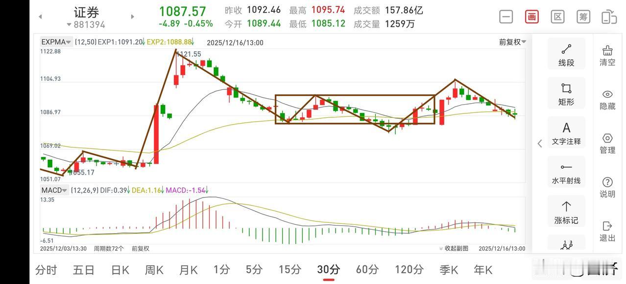Exit drawing mode with 退出
The height and width of the screenshot is (284, 626).
[x=607, y=231]
